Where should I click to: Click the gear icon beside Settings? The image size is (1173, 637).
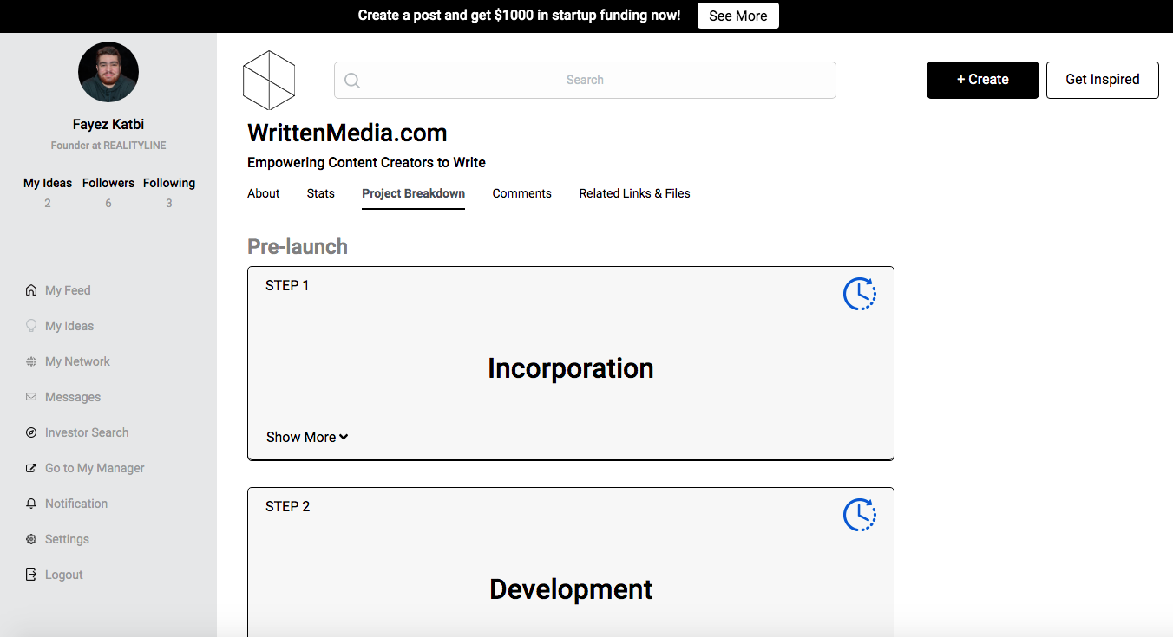coord(31,539)
